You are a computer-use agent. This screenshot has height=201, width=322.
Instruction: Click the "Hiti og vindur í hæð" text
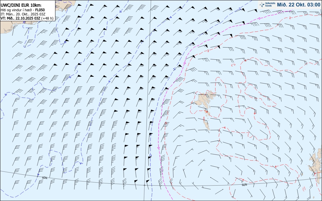[x=16, y=10]
